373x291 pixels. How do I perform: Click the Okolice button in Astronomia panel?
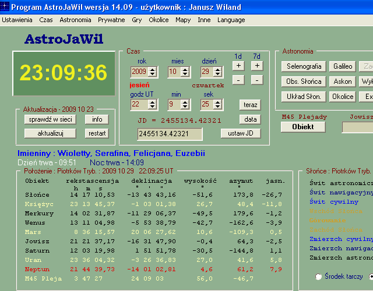343,97
